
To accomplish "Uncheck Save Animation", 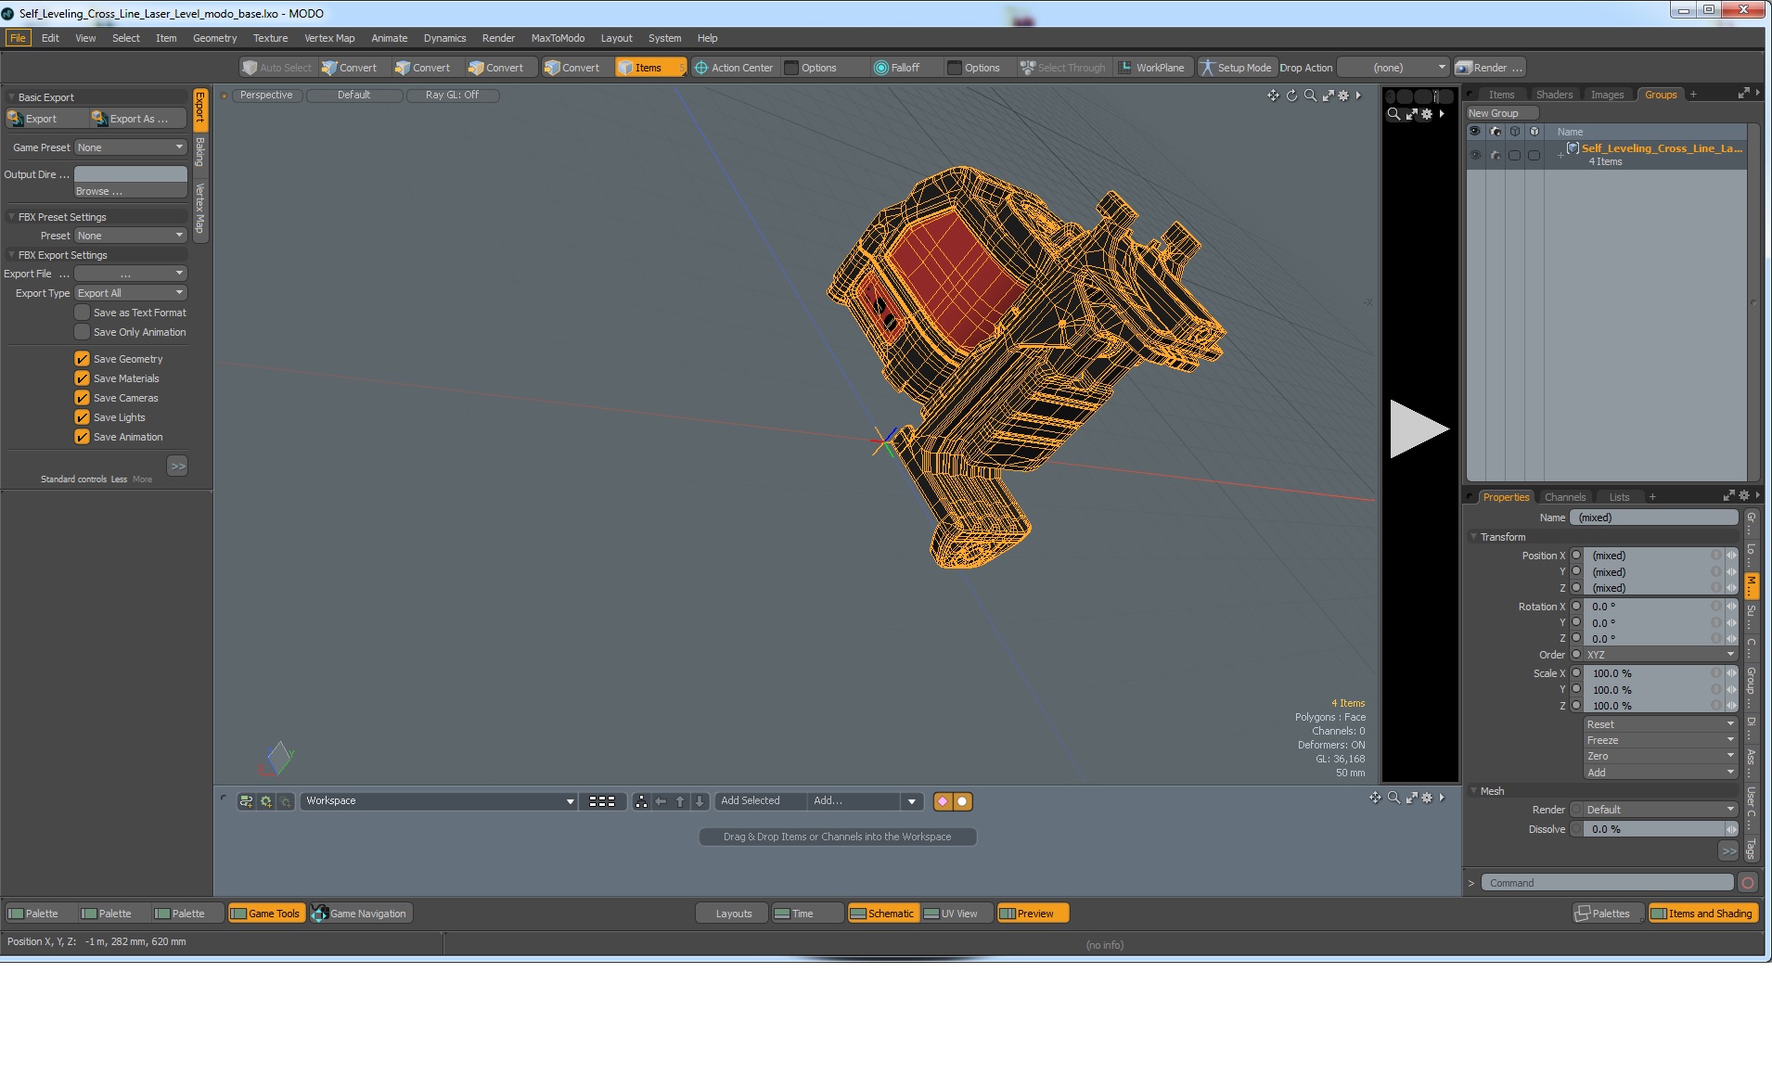I will [x=83, y=437].
